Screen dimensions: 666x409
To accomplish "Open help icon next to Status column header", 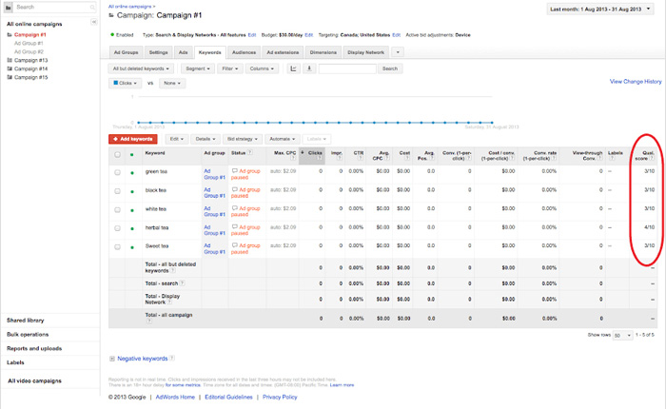I will 250,152.
